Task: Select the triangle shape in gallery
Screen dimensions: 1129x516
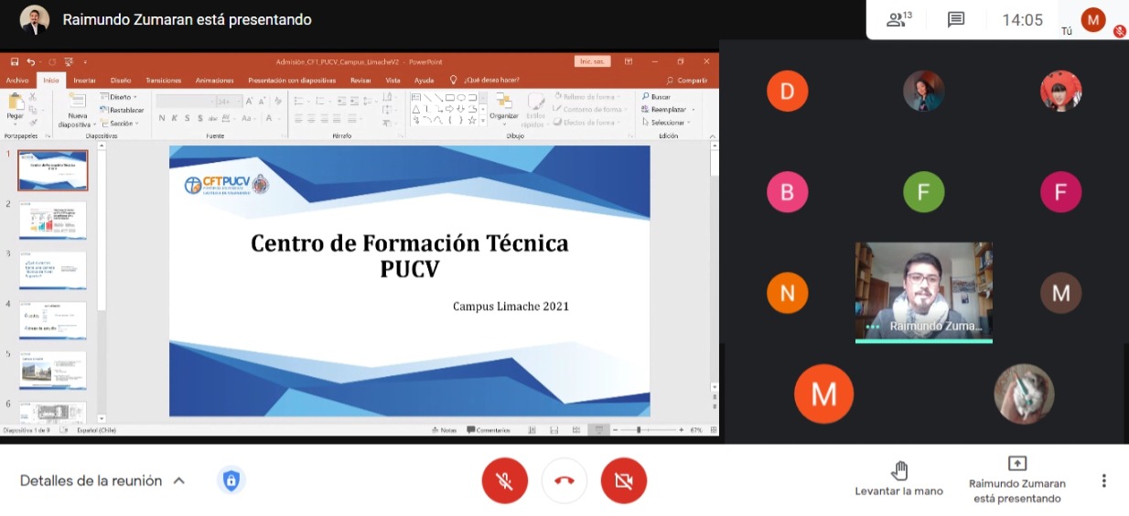Action: click(416, 109)
